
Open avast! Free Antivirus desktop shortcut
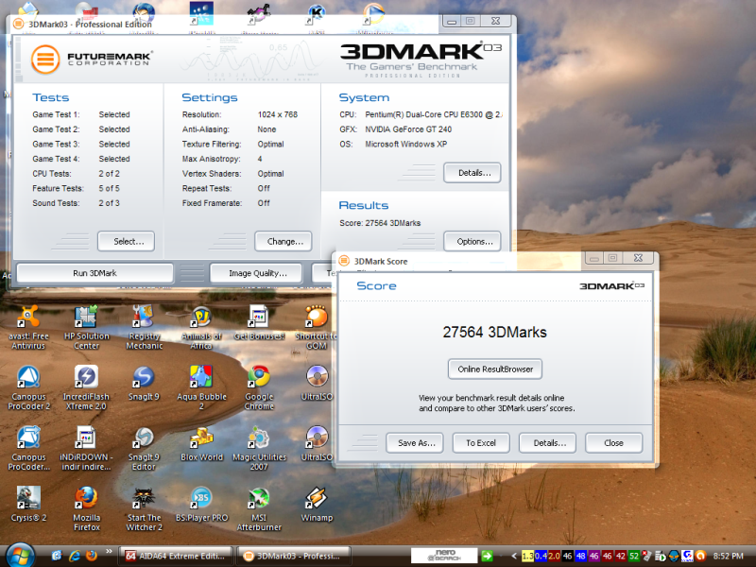pos(28,328)
